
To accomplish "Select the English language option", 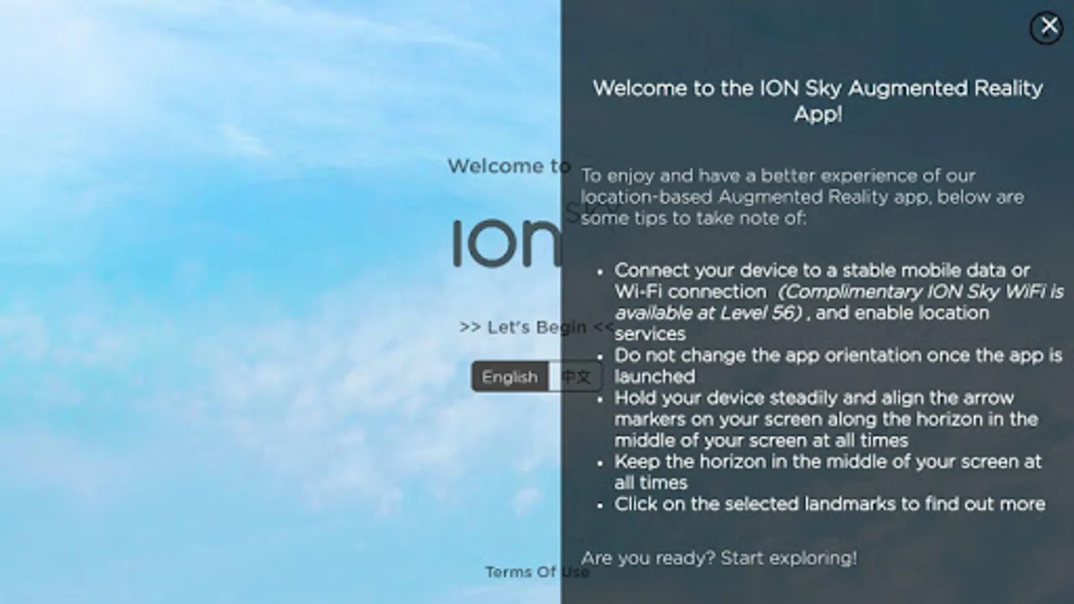I will click(510, 376).
